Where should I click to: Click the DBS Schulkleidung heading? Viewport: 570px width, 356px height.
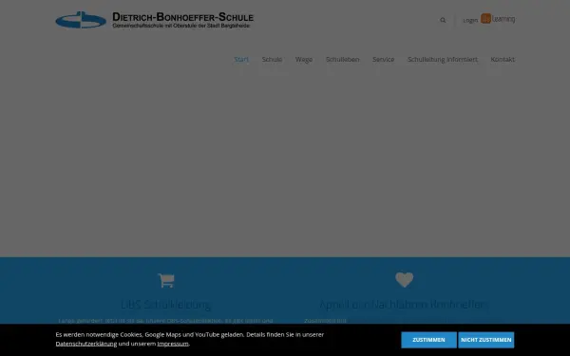point(165,305)
